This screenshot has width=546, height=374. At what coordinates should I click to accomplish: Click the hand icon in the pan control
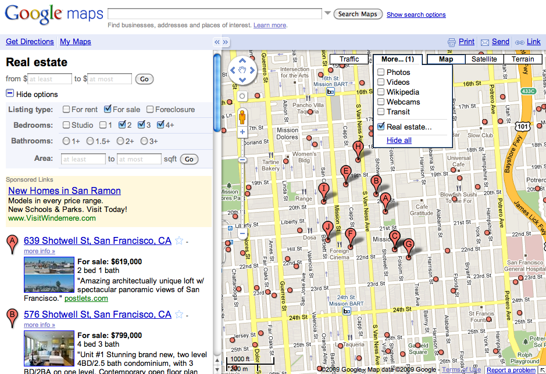(x=242, y=70)
